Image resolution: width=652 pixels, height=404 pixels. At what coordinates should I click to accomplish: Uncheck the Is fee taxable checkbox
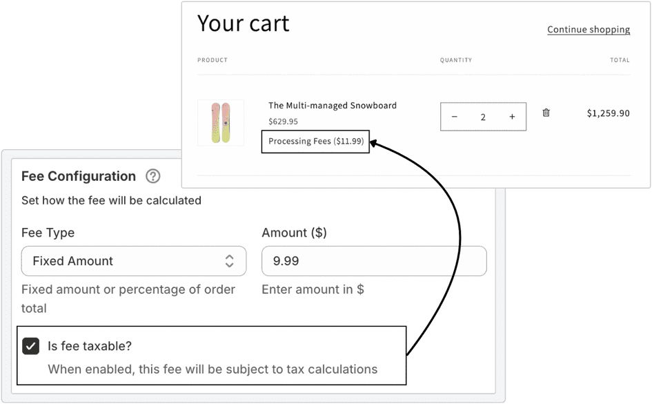pyautogui.click(x=31, y=345)
